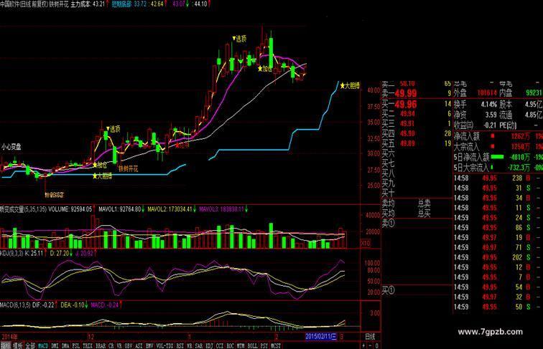Click the 逃顶 marker near December candles
The image size is (543, 349).
(113, 129)
